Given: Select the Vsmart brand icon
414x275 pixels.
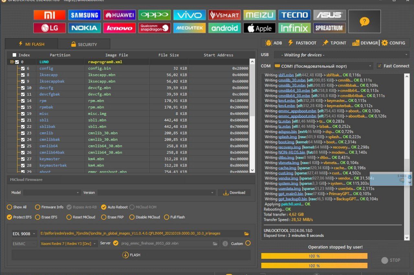Looking at the screenshot, I should (224, 15).
